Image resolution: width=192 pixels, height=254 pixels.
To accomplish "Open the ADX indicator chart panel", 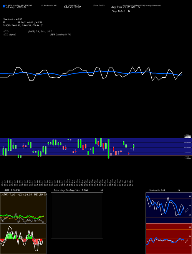I will [x=23, y=208].
